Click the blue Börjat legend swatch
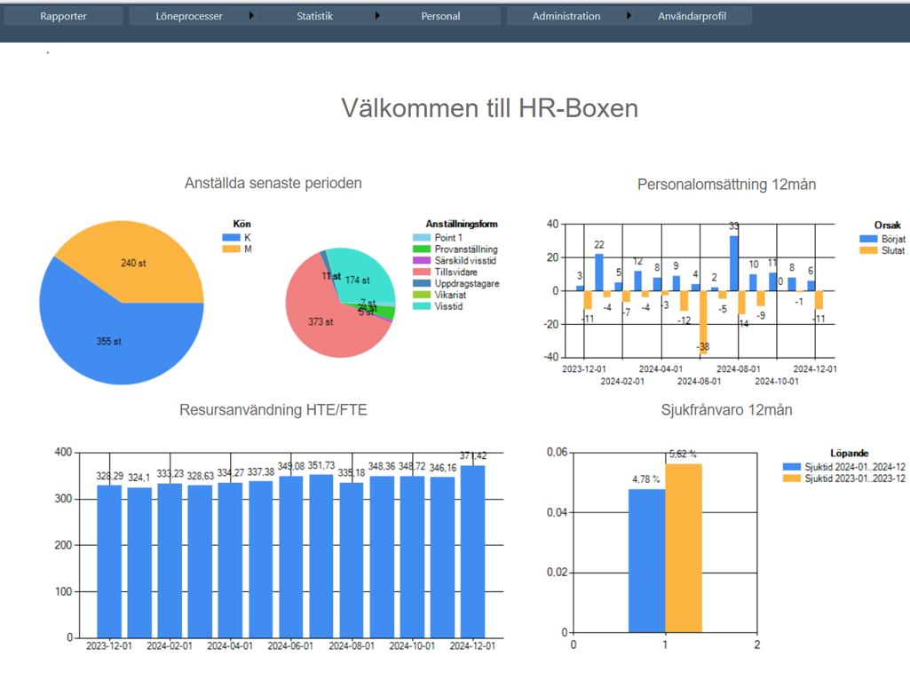This screenshot has width=910, height=688. [x=868, y=239]
